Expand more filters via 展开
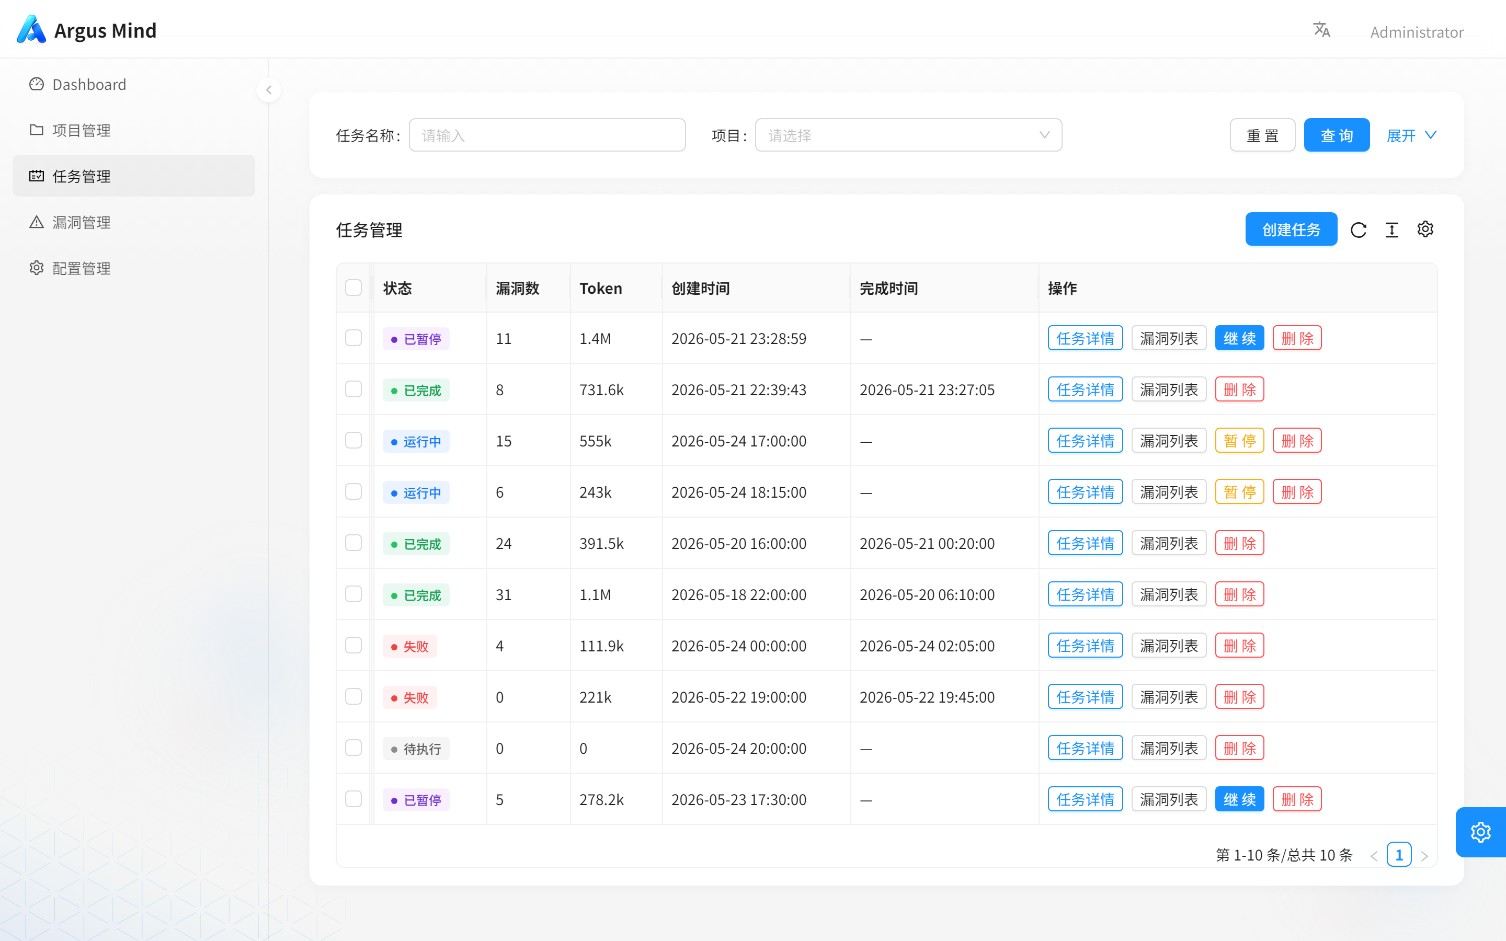Screen dimensions: 1506x941 pos(1411,135)
